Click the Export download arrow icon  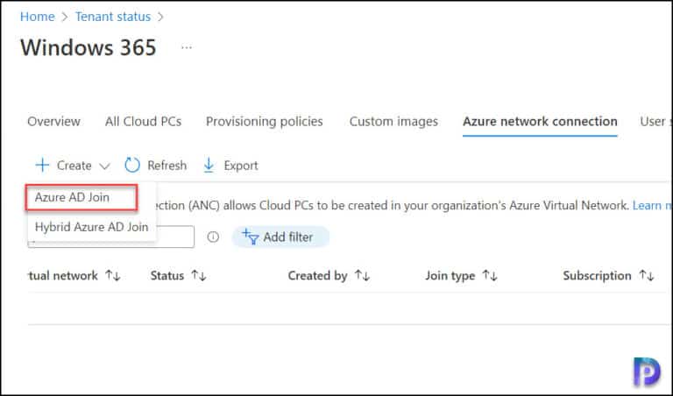(x=209, y=166)
